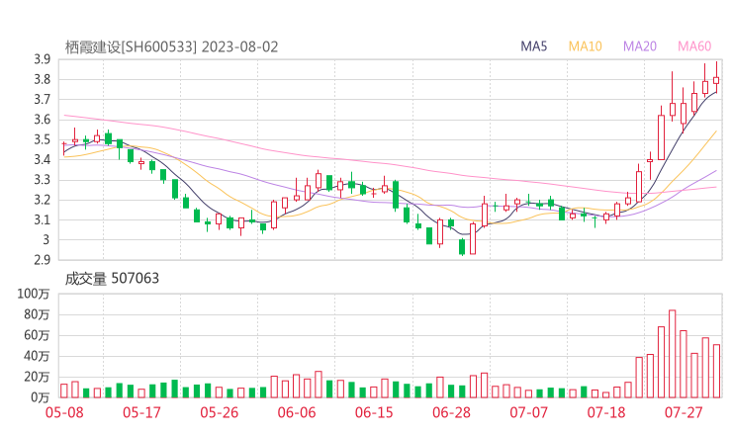Click the 3.5 price axis label

[42, 139]
